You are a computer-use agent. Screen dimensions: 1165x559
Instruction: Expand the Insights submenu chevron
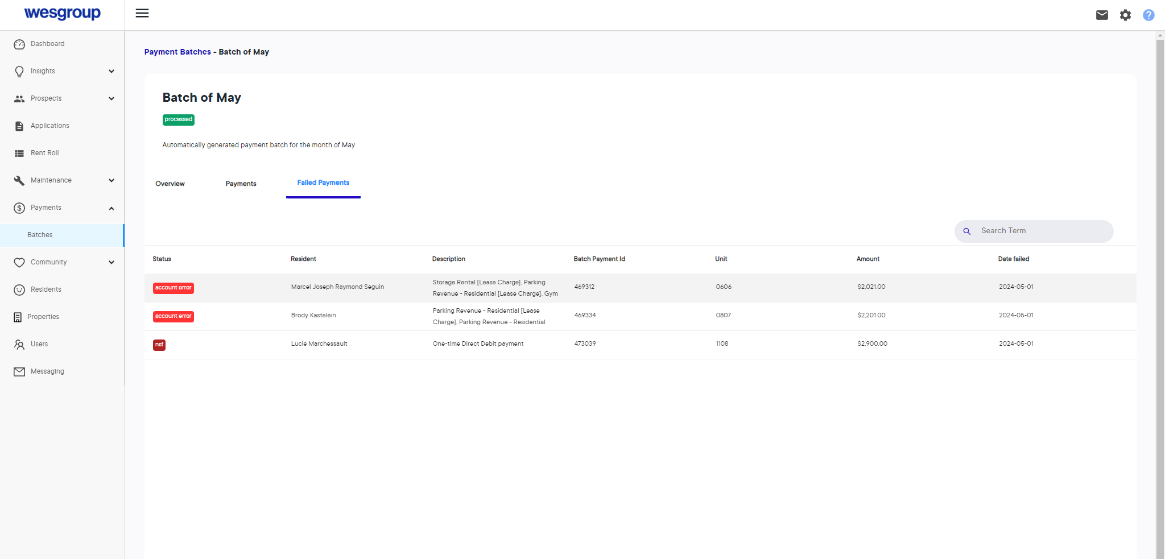[111, 72]
